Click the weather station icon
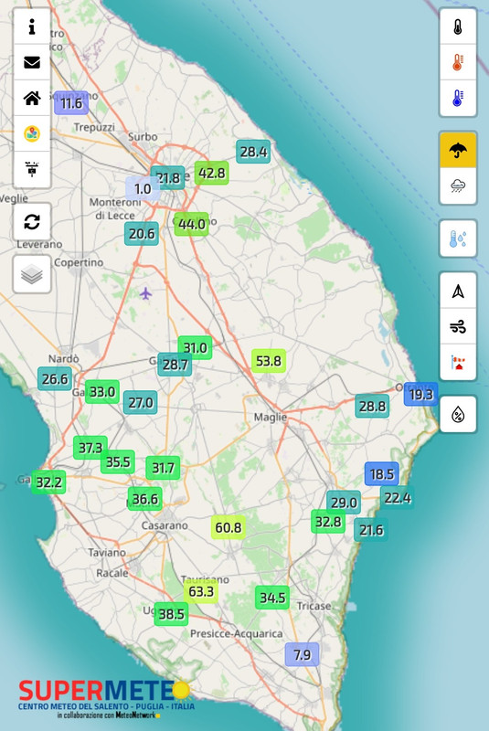Image resolution: width=489 pixels, height=731 pixels. 32,169
